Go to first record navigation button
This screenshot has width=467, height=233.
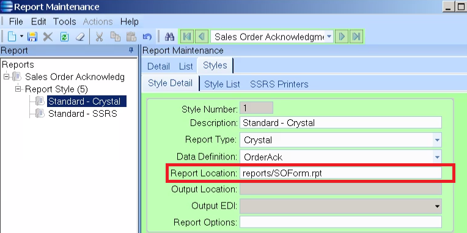(187, 37)
